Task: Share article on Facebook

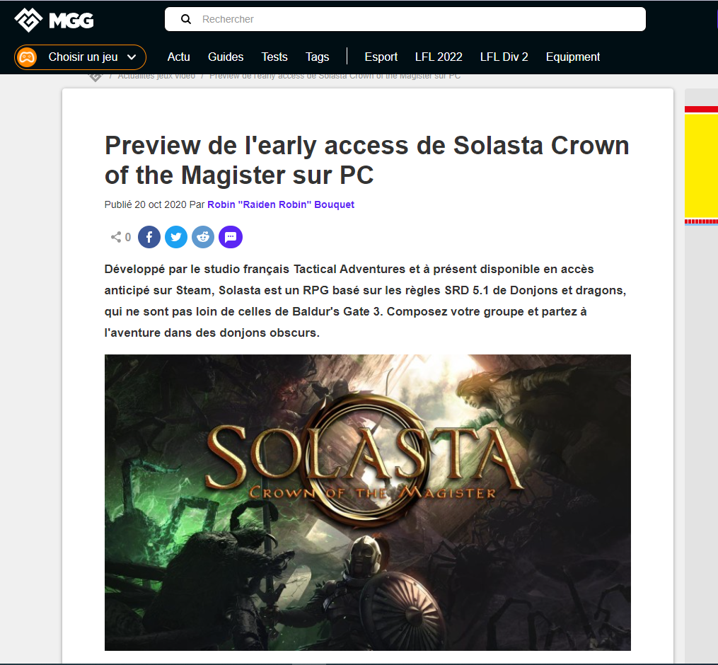Action: pyautogui.click(x=149, y=237)
